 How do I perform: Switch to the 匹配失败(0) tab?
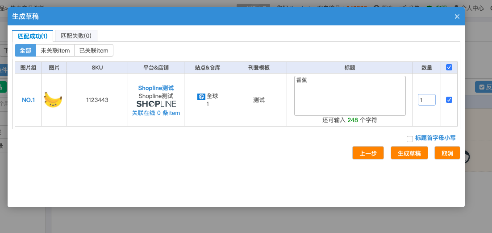pyautogui.click(x=76, y=36)
